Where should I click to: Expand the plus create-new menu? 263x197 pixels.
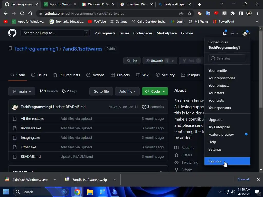(234, 33)
